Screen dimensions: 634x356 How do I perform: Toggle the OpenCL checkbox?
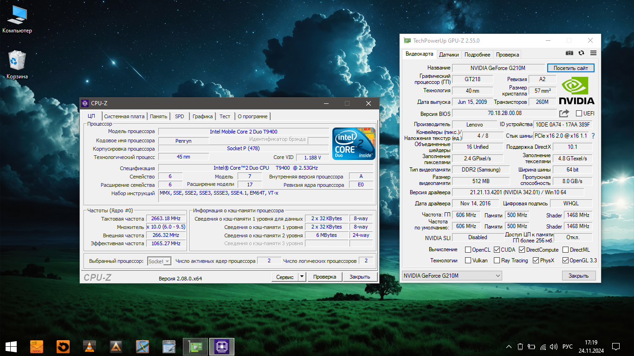[x=468, y=250]
